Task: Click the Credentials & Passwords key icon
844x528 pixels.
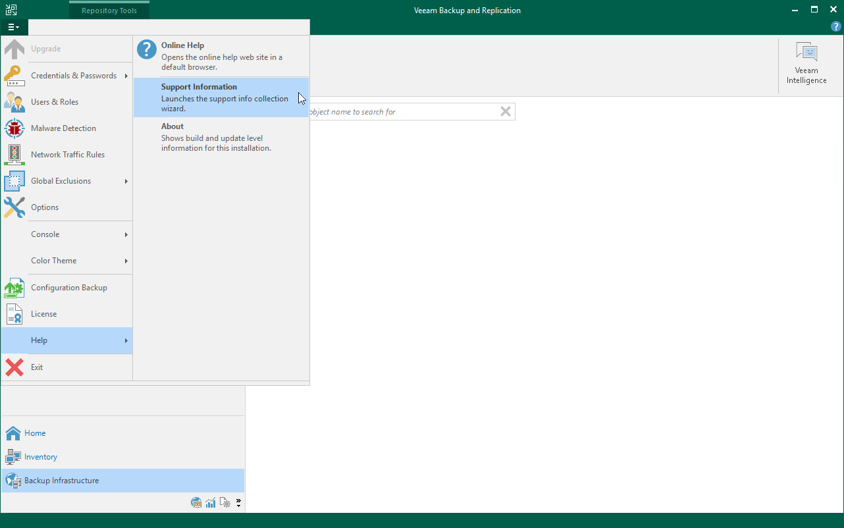Action: point(14,76)
